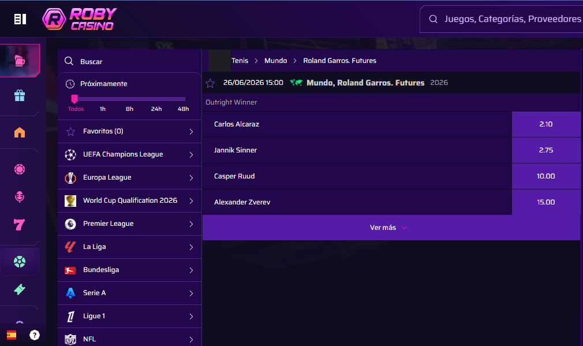Expand World Cup Qualification 2026 chevron
583x346 pixels.
tap(191, 201)
